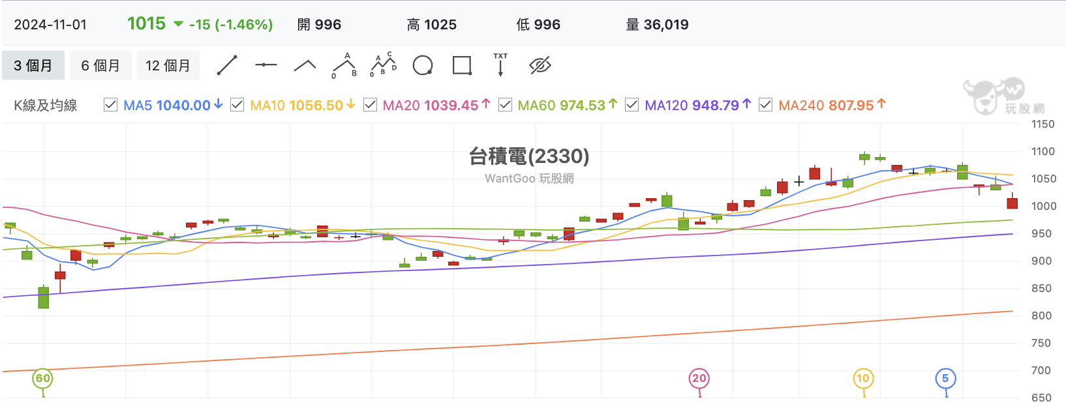Click the K線及均線 label
Screen dimensions: 1066x408
pos(46,105)
